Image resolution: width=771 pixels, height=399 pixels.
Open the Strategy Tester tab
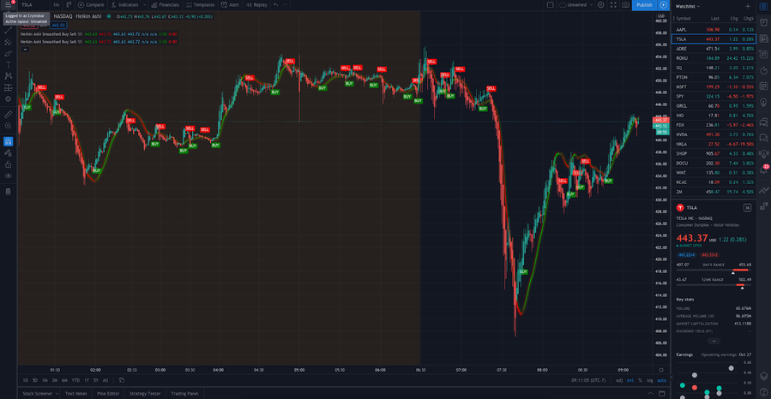[x=145, y=394]
